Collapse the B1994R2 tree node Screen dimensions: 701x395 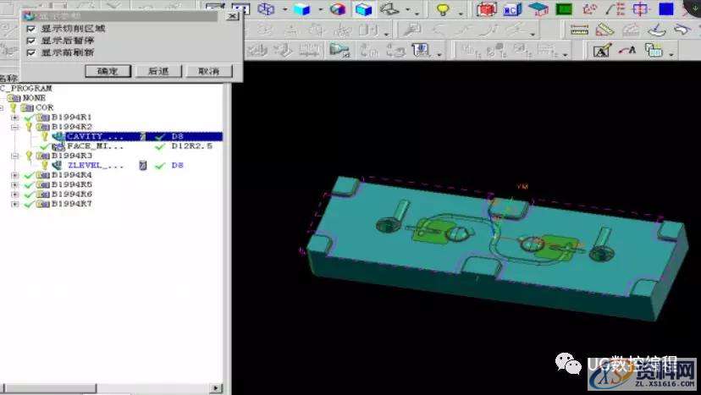click(x=14, y=127)
